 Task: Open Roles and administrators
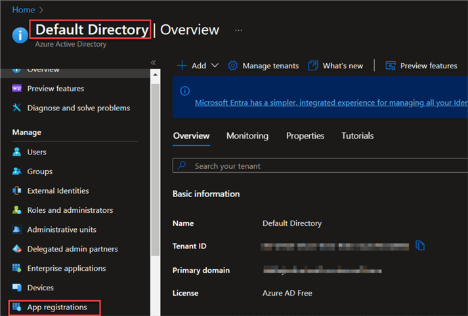(x=70, y=210)
